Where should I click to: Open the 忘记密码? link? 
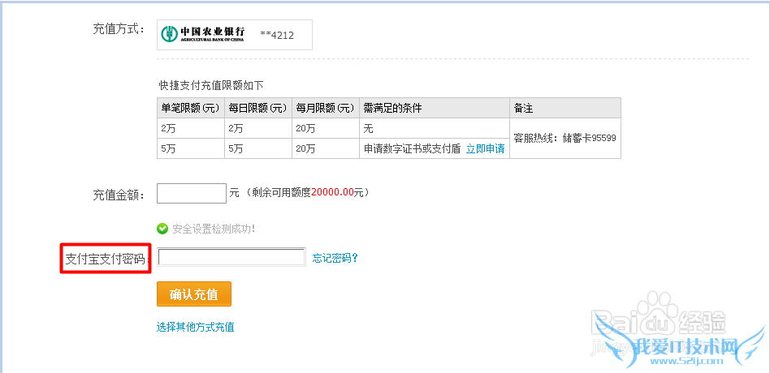click(x=335, y=258)
